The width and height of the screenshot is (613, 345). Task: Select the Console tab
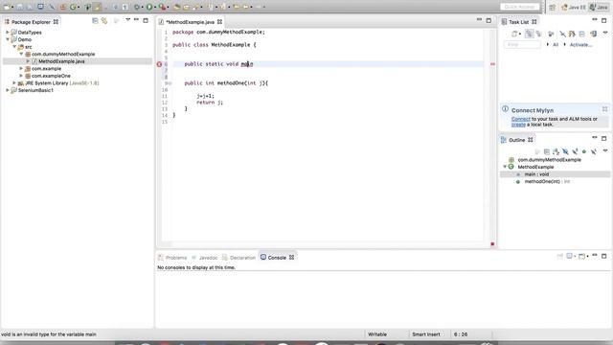[277, 258]
